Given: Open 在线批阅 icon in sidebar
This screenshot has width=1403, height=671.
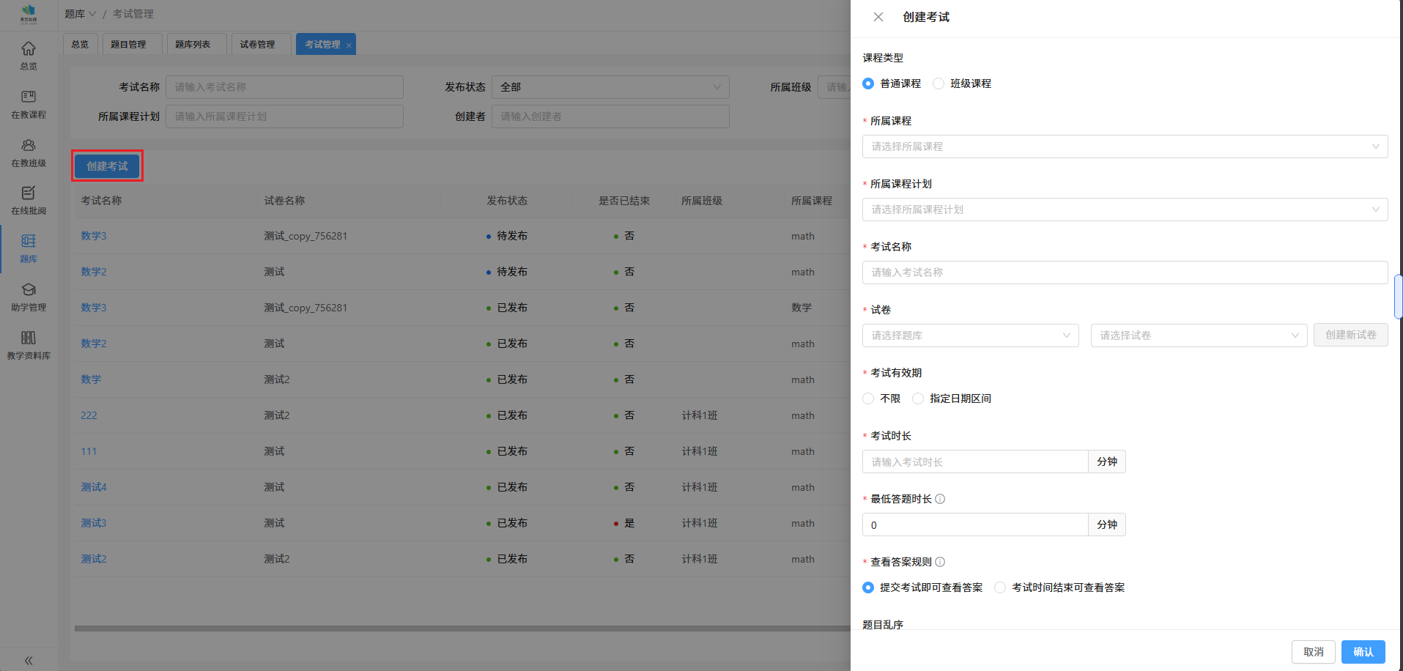Looking at the screenshot, I should pos(29,193).
